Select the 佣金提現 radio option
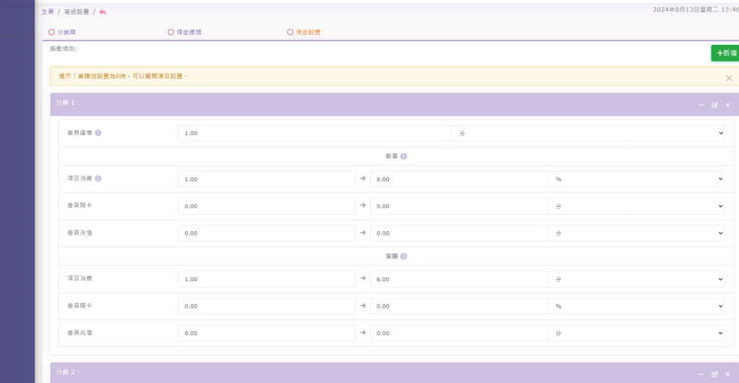739x383 pixels. click(171, 33)
